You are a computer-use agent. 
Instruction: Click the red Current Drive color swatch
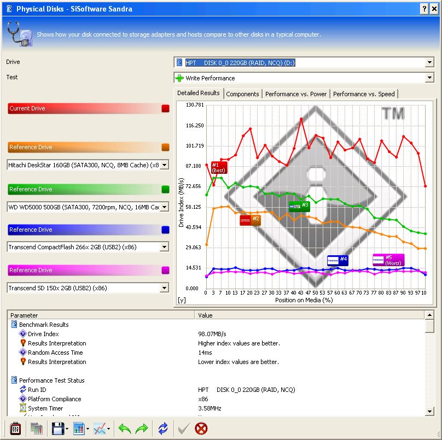pos(165,108)
